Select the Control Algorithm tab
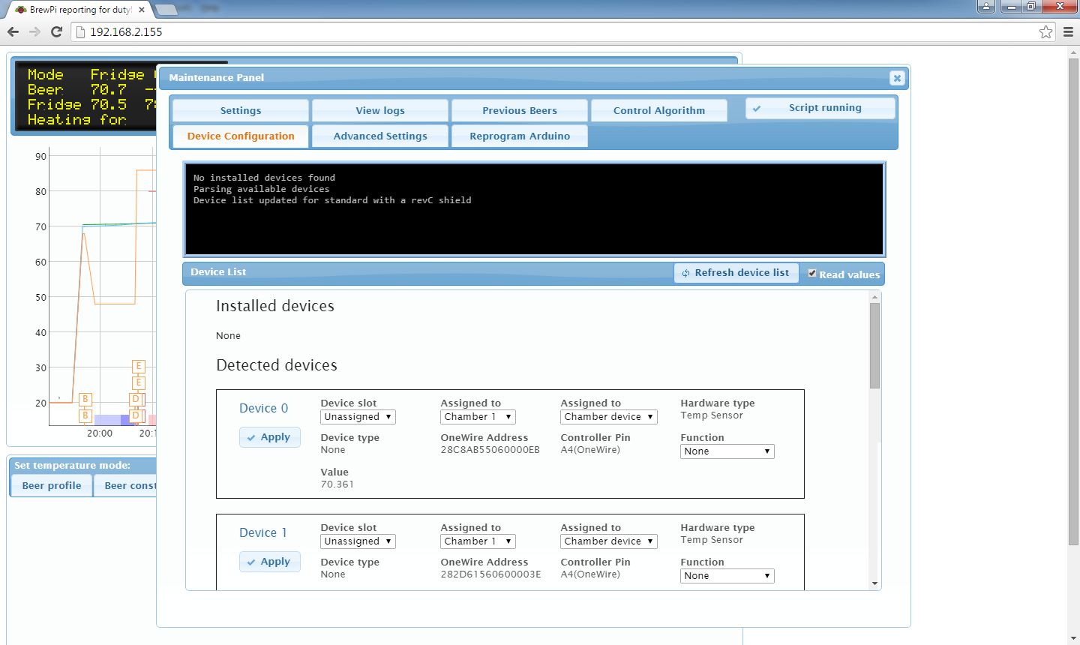Image resolution: width=1080 pixels, height=645 pixels. tap(659, 110)
